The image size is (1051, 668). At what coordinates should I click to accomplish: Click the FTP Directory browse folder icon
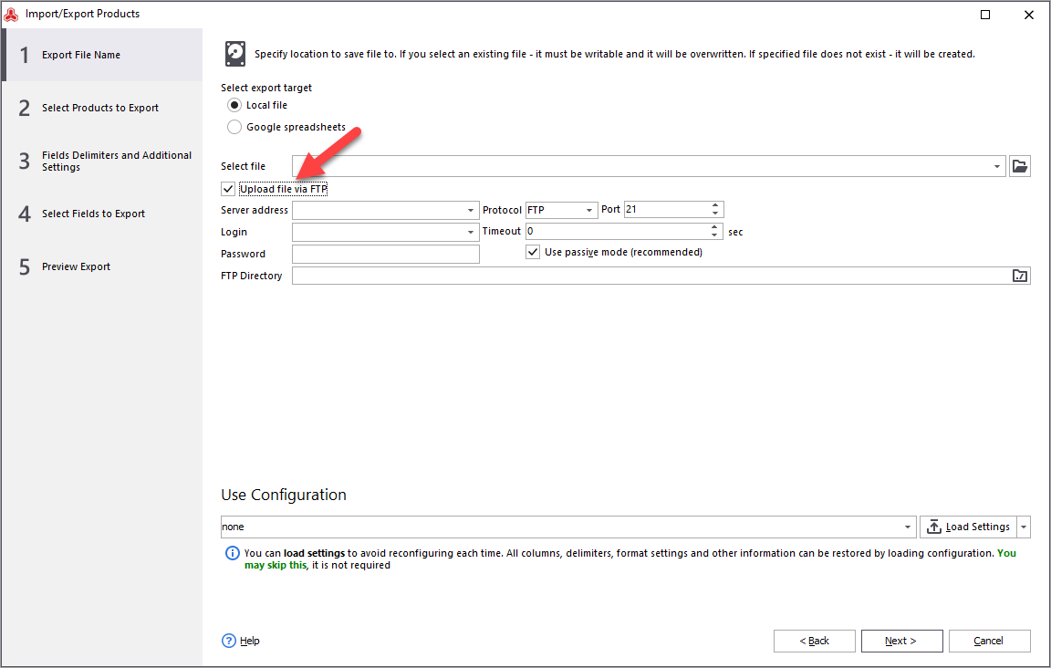1020,276
